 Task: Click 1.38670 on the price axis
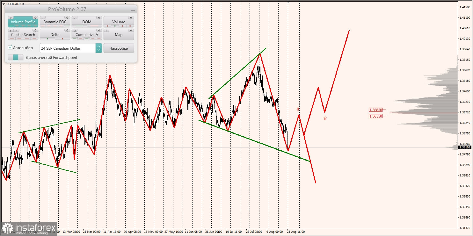[465, 70]
